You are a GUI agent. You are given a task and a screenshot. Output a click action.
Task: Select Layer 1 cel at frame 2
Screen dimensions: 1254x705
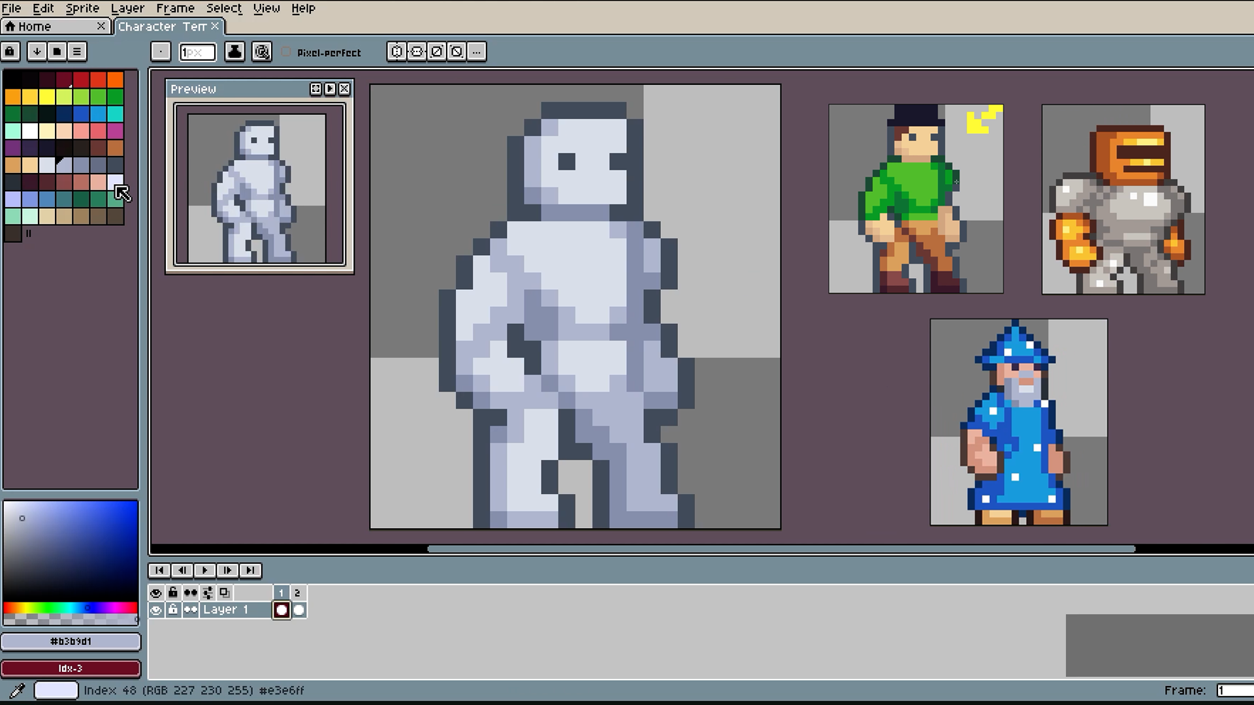pyautogui.click(x=298, y=610)
